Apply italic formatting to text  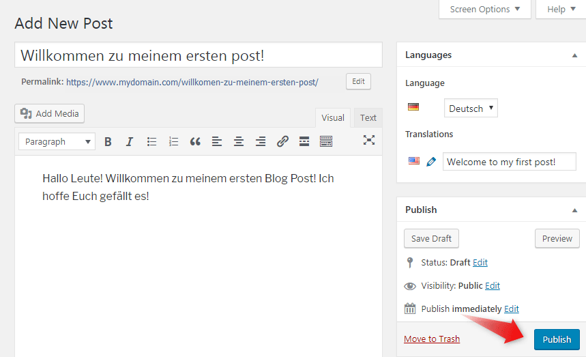130,142
